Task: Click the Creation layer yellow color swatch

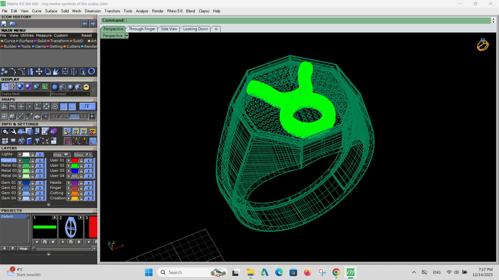Action: point(75,199)
